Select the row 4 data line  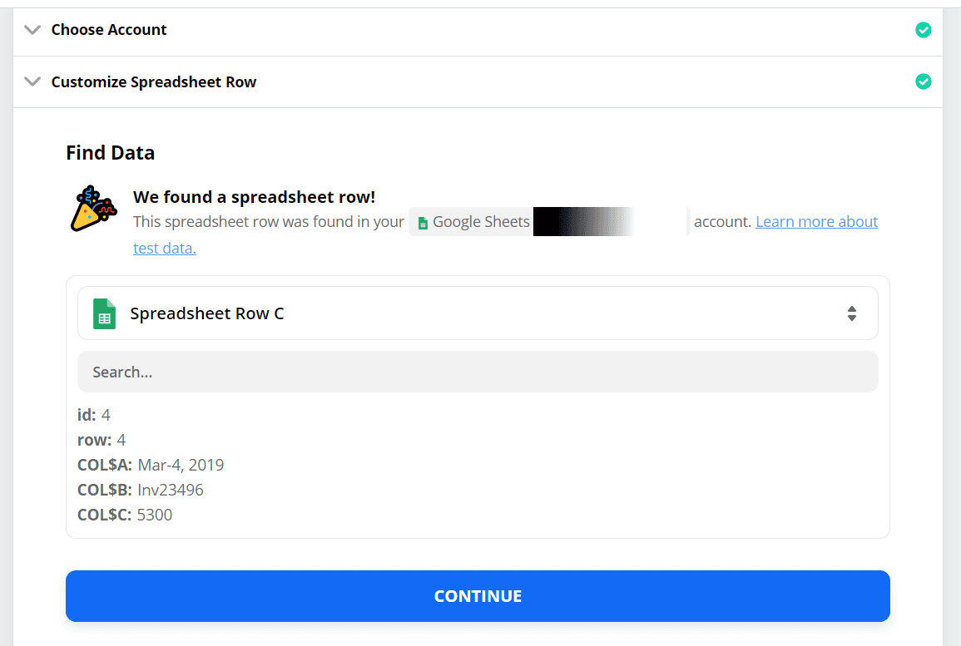coord(102,440)
